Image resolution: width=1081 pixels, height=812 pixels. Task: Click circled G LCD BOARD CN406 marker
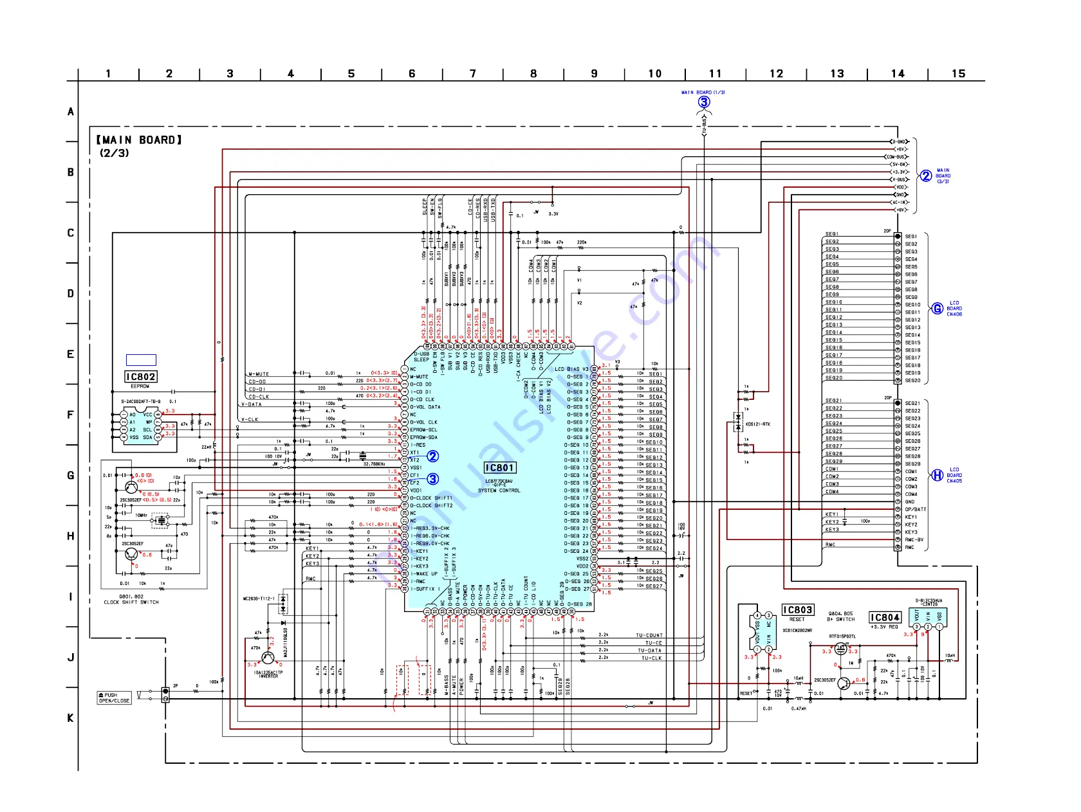[938, 309]
